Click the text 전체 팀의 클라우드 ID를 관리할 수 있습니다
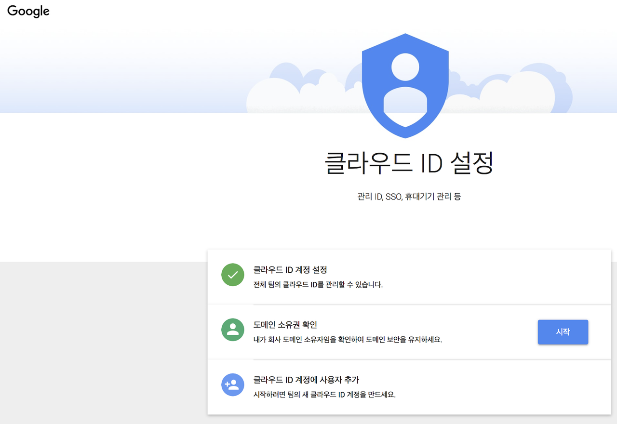This screenshot has width=617, height=424. click(318, 285)
